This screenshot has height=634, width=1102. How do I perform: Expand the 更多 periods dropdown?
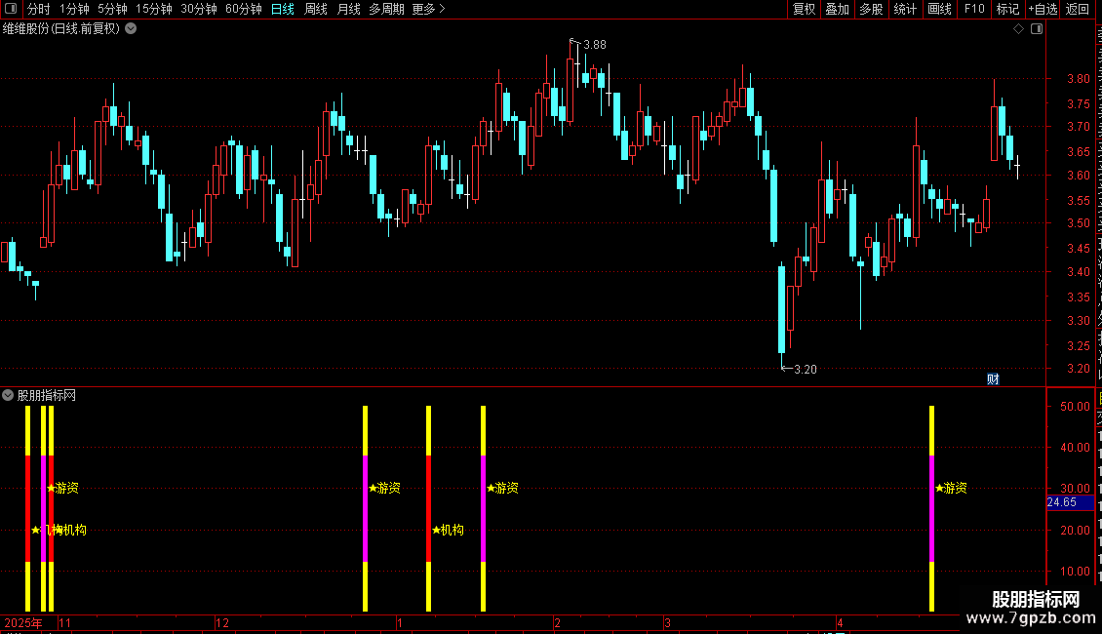[428, 9]
